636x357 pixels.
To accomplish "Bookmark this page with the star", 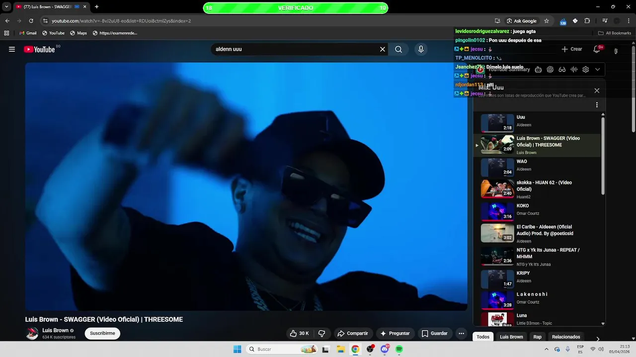I will (547, 21).
